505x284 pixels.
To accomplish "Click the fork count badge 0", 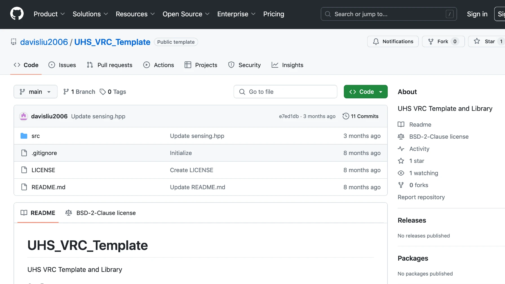I will 455,41.
